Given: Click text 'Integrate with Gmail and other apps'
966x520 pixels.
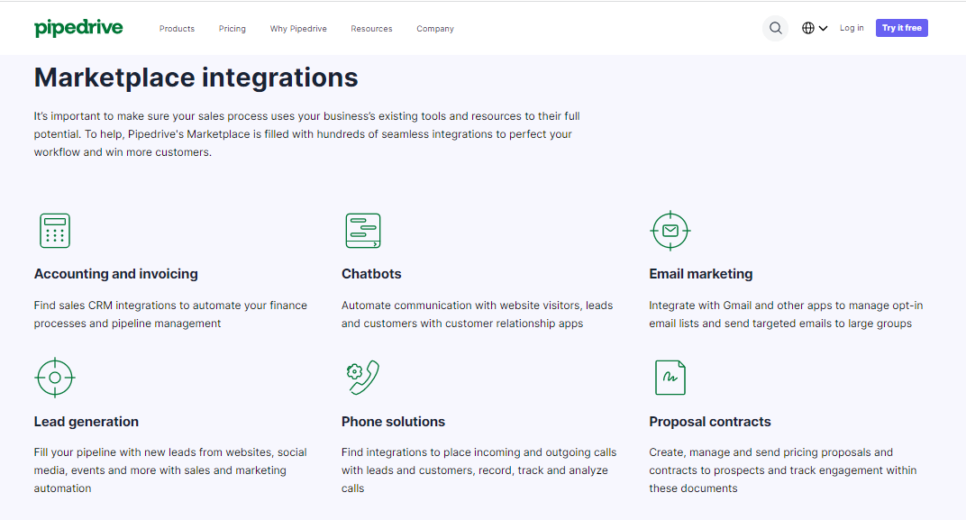Looking at the screenshot, I should point(741,305).
